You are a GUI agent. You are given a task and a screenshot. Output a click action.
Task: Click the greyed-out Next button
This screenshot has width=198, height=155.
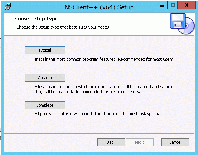click(140, 142)
